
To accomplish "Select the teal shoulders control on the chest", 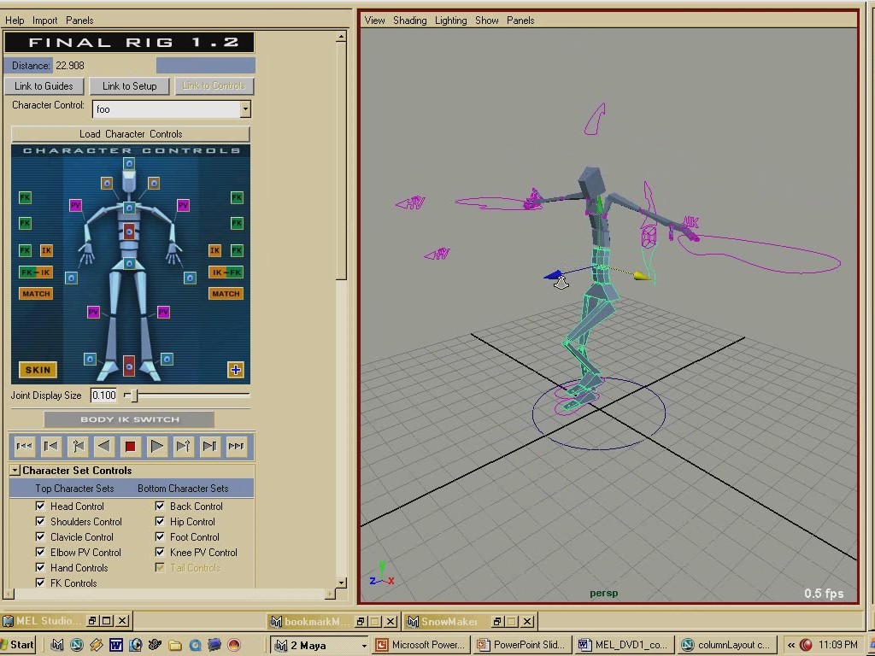I will [129, 208].
